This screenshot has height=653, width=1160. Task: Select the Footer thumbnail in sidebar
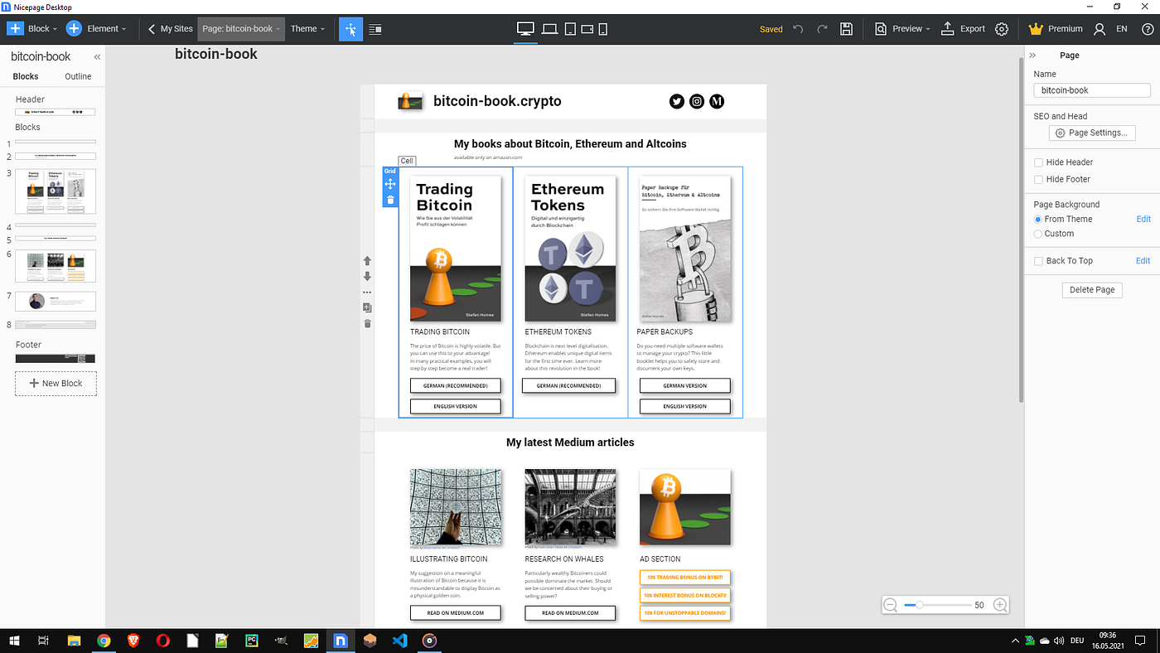(56, 359)
